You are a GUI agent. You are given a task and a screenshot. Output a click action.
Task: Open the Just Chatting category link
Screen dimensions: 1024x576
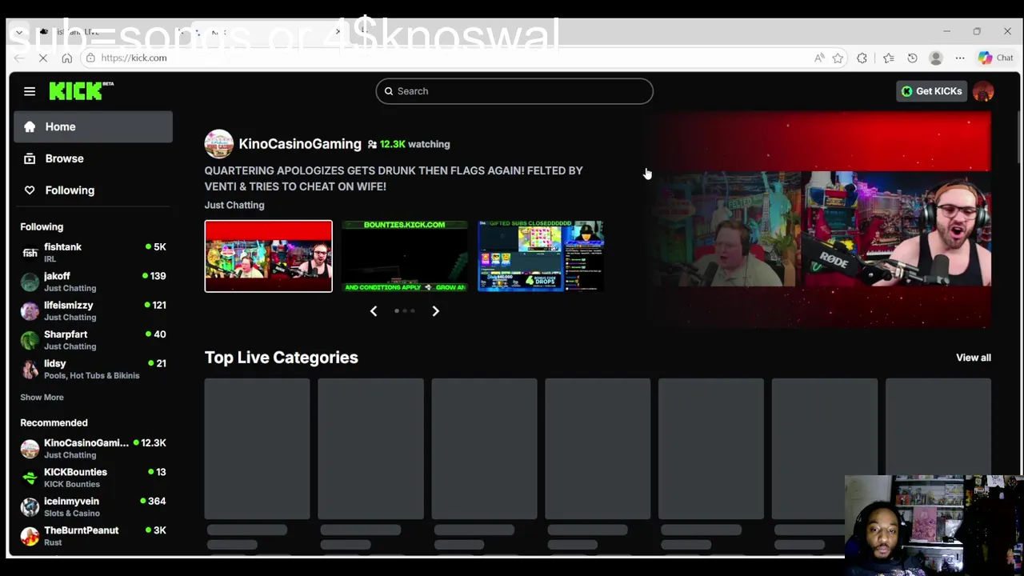point(234,205)
